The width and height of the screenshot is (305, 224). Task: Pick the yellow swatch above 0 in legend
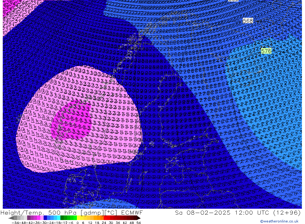click(x=79, y=218)
